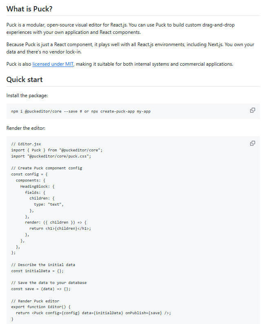
Task: Click the 'const config = {' line
Action: 29,174
